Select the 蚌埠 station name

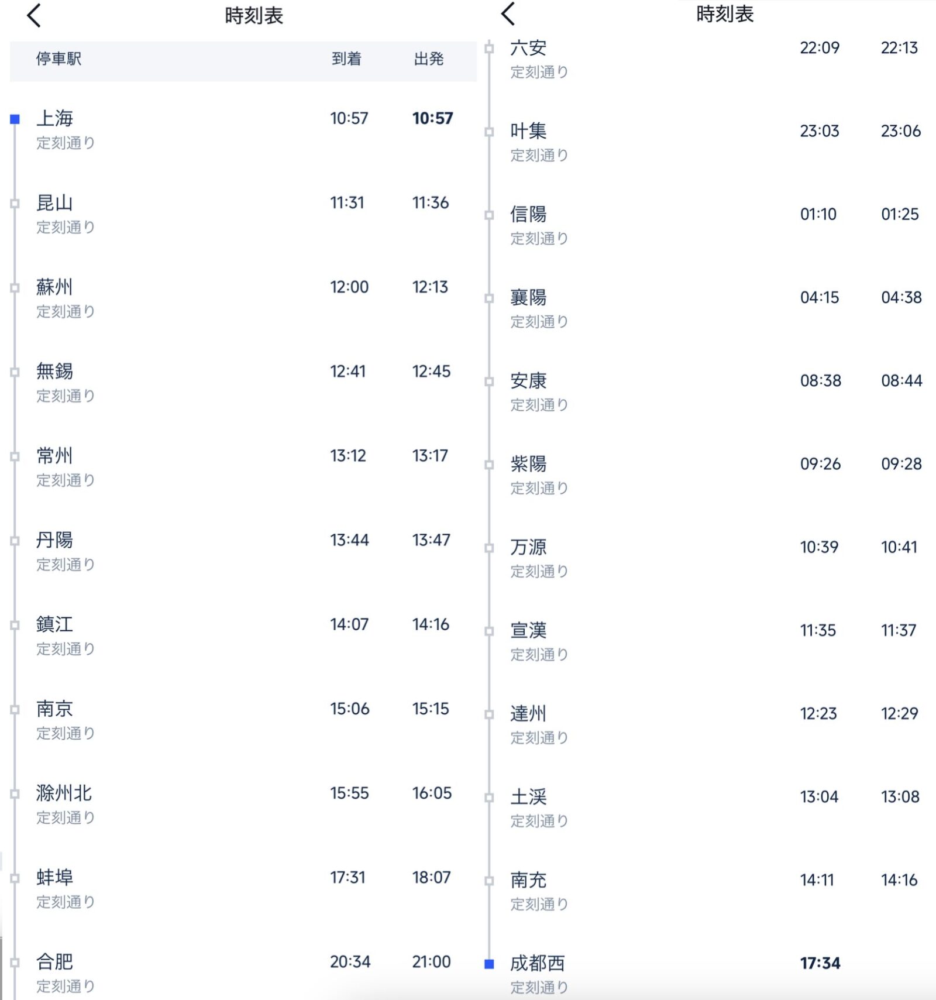pos(54,877)
